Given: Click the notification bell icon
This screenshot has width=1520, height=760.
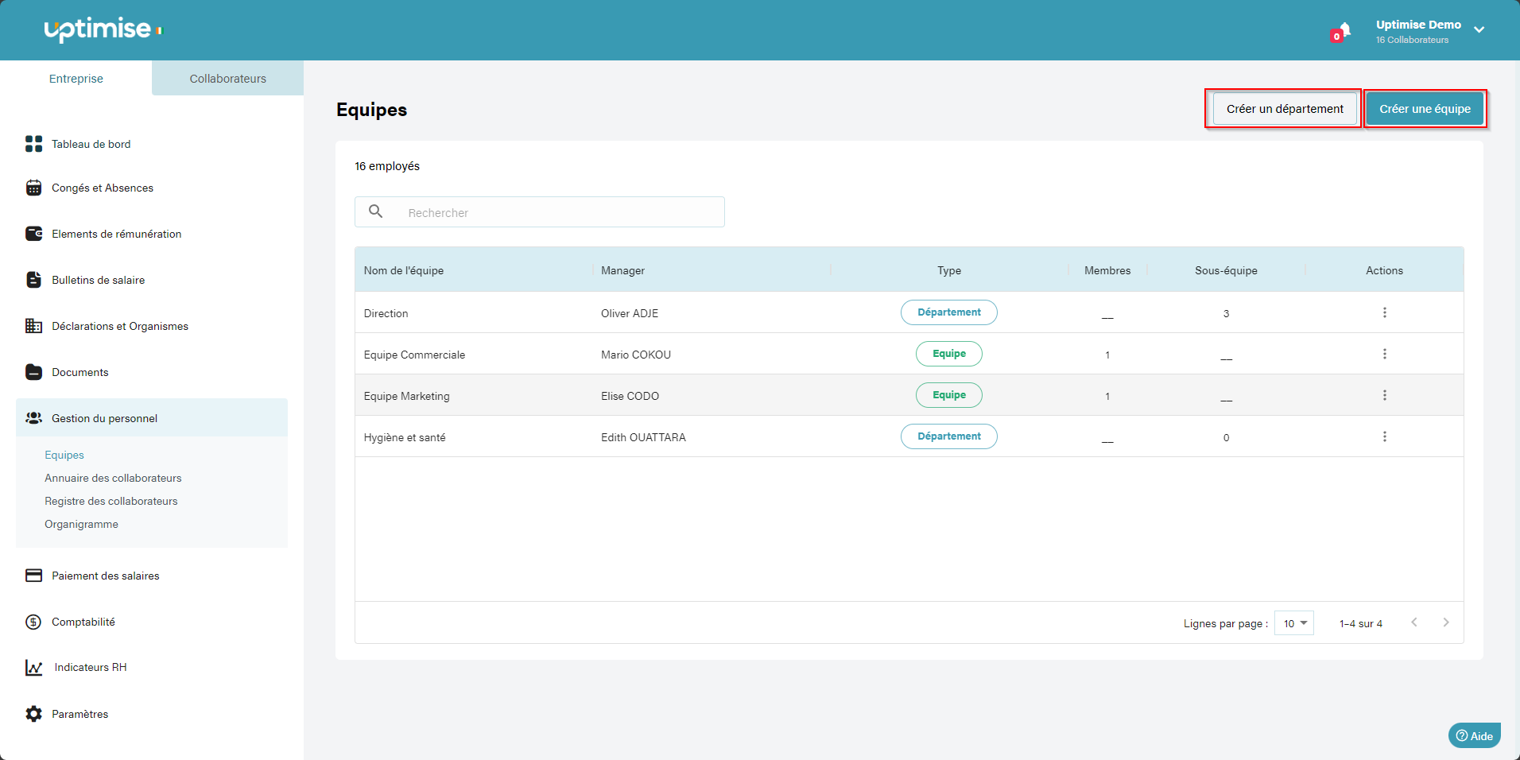Looking at the screenshot, I should click(1342, 32).
